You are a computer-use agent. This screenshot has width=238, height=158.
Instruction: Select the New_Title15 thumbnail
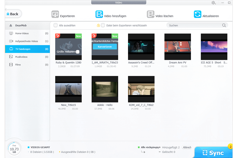68,89
